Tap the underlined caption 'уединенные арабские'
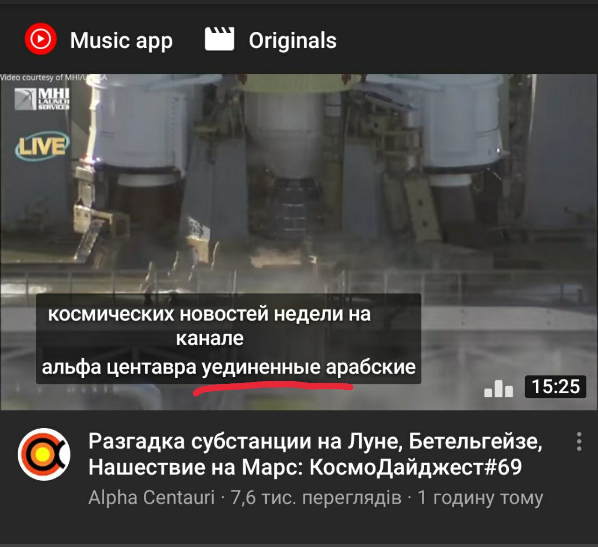 [x=309, y=367]
